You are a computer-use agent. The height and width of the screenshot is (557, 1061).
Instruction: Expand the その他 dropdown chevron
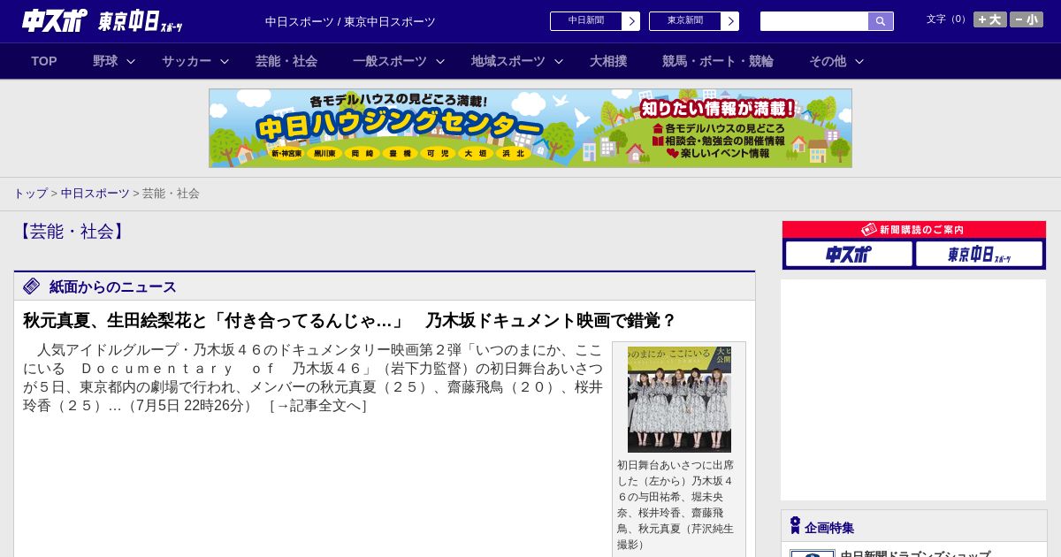pos(859,61)
